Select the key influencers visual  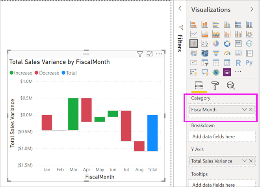click(193, 72)
